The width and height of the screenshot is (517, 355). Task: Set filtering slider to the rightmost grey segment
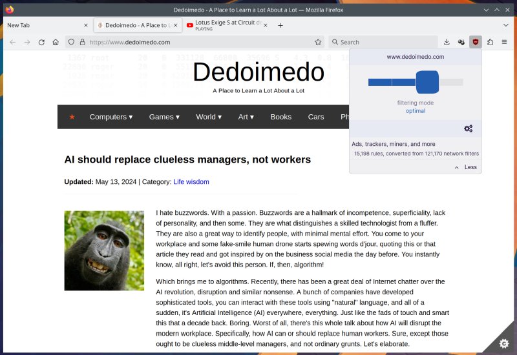(x=451, y=82)
